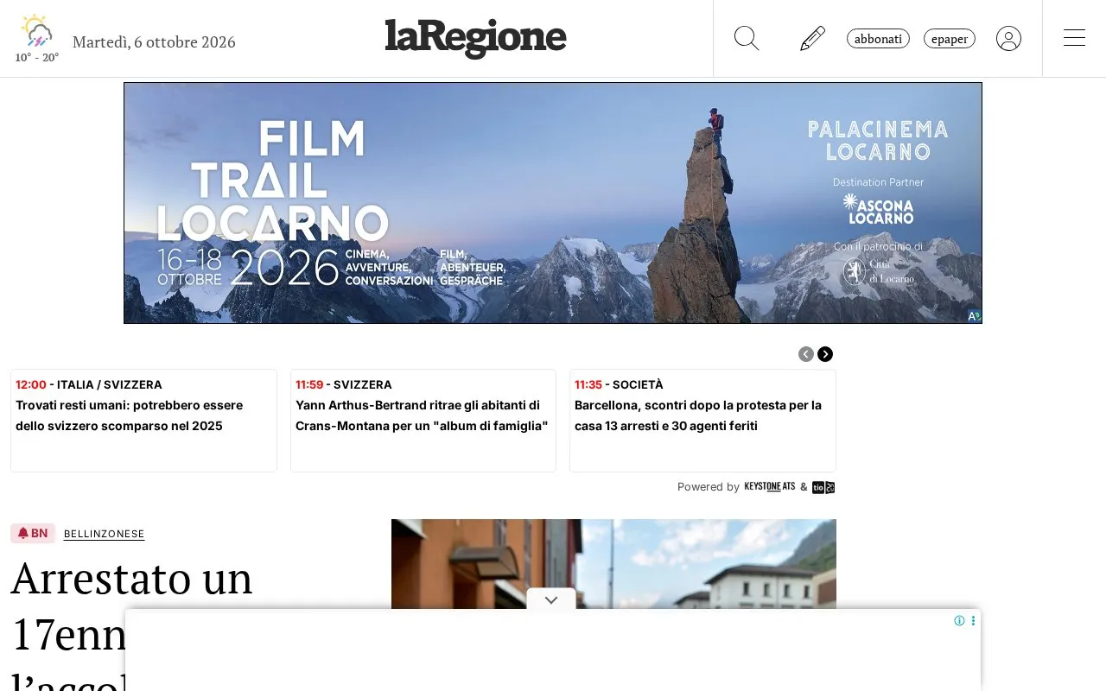Click the AdChoices icon on Film Trail banner
This screenshot has height=691, width=1106.
tap(974, 316)
